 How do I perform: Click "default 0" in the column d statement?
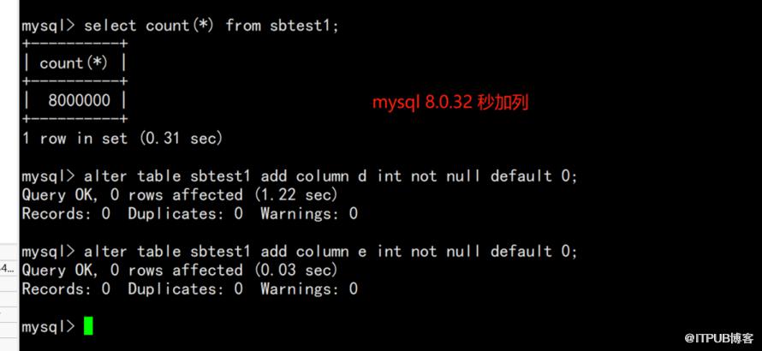coord(533,176)
